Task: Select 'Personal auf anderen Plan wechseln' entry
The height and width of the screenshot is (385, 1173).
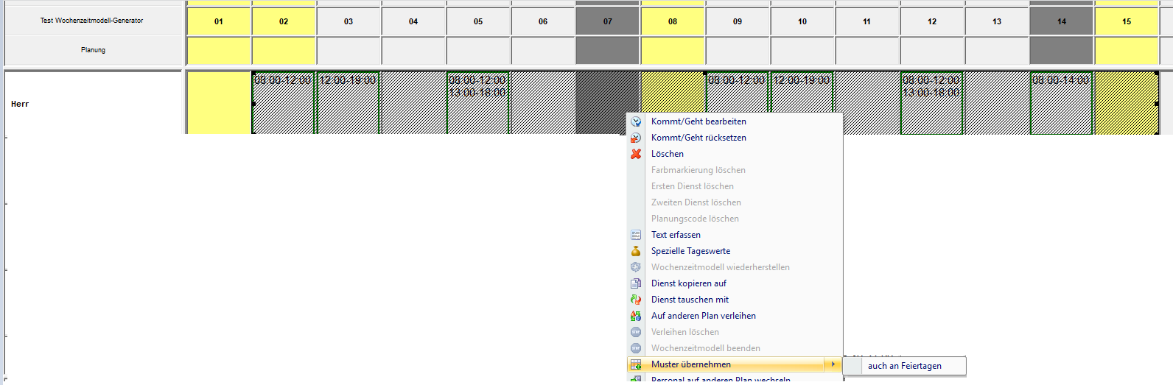Action: click(x=720, y=380)
